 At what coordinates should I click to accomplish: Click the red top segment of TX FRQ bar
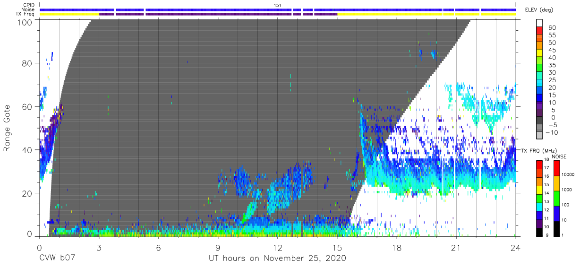540,164
